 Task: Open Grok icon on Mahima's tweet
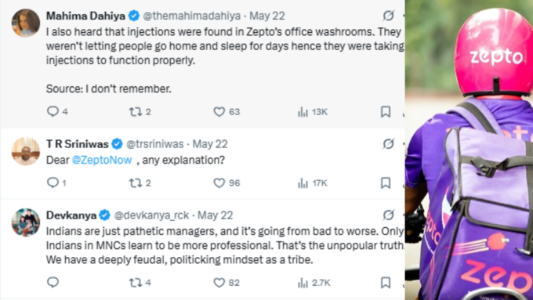click(x=388, y=16)
